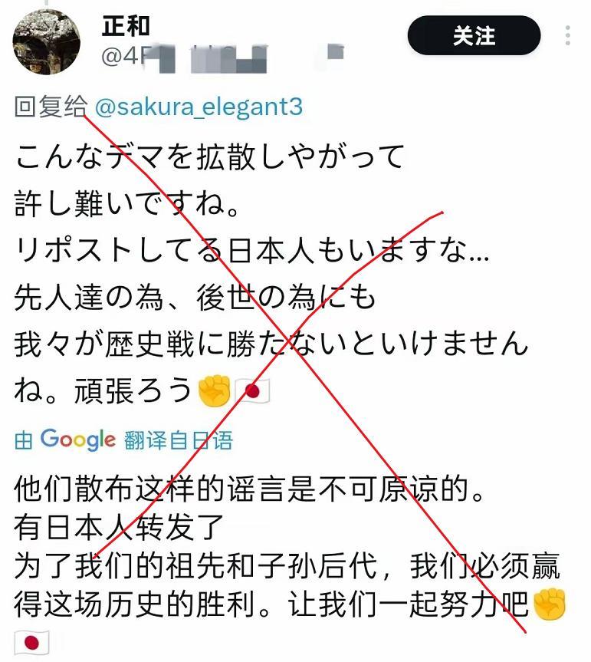Click the raised fist emoji after 頑張ろう

tap(215, 390)
